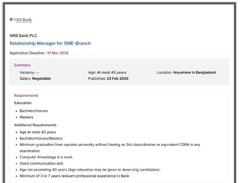Screen dimensions: 240x183
Task: Click the Requirements section heading
Action: click(x=26, y=96)
